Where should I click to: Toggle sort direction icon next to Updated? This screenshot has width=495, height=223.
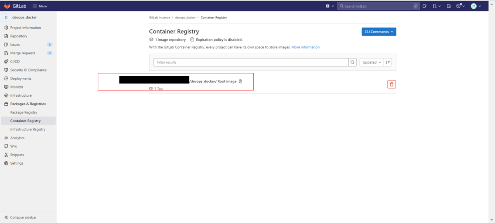tap(387, 62)
